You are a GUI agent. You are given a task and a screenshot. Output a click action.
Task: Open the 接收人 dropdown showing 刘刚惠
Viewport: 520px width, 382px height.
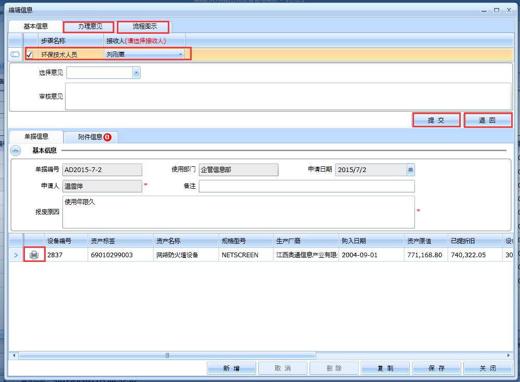[x=180, y=54]
